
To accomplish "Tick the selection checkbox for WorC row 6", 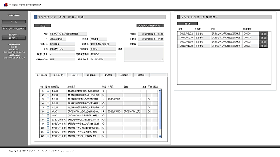I will (x=48, y=111).
